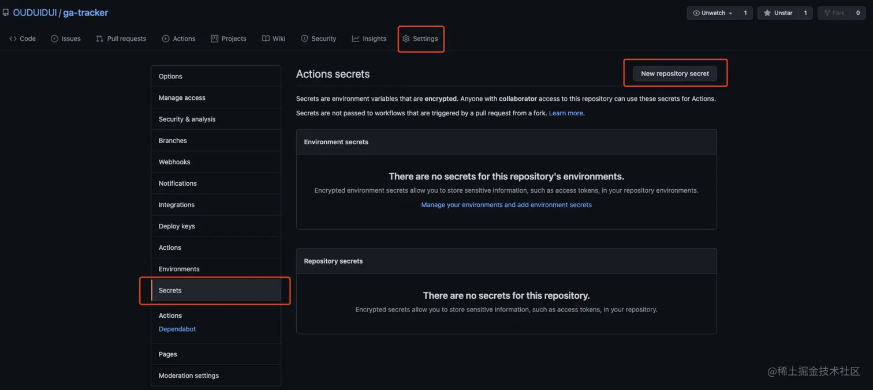The height and width of the screenshot is (390, 873).
Task: Select Webhooks in settings sidebar
Action: [174, 162]
